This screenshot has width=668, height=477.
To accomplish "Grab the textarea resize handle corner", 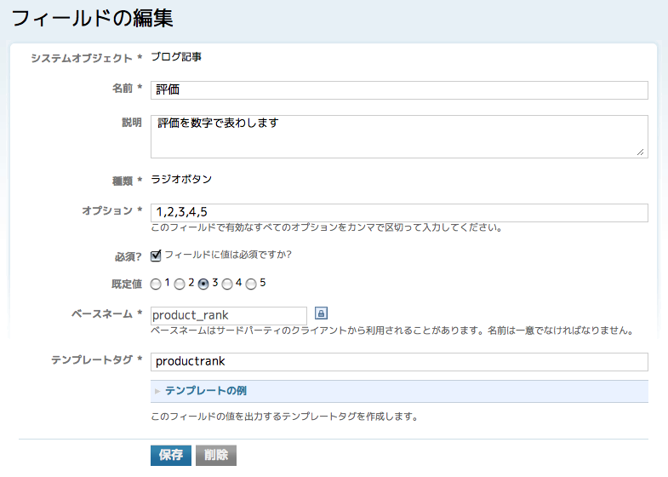I will (x=640, y=152).
